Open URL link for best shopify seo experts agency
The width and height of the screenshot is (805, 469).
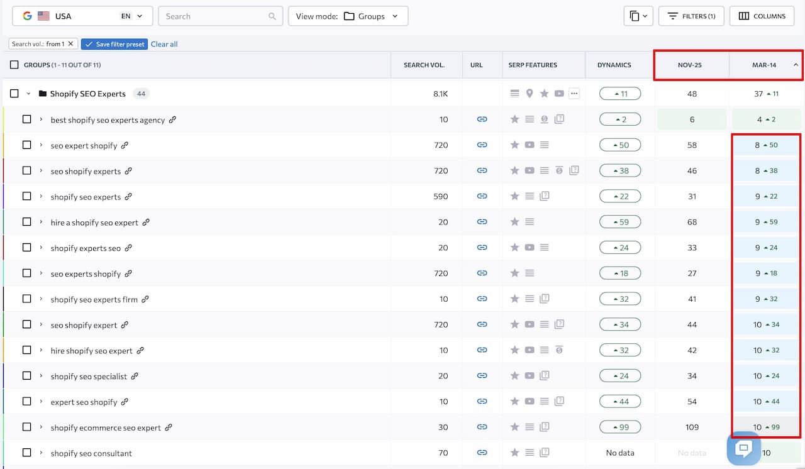(x=482, y=119)
